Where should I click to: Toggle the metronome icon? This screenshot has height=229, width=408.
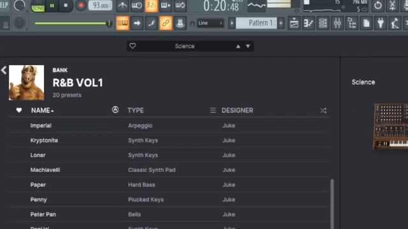pyautogui.click(x=122, y=6)
